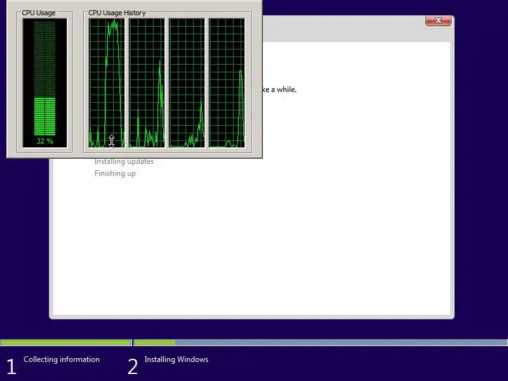Screen dimensions: 508x381
Task: Close the Windows Setup dialog
Action: click(x=438, y=20)
